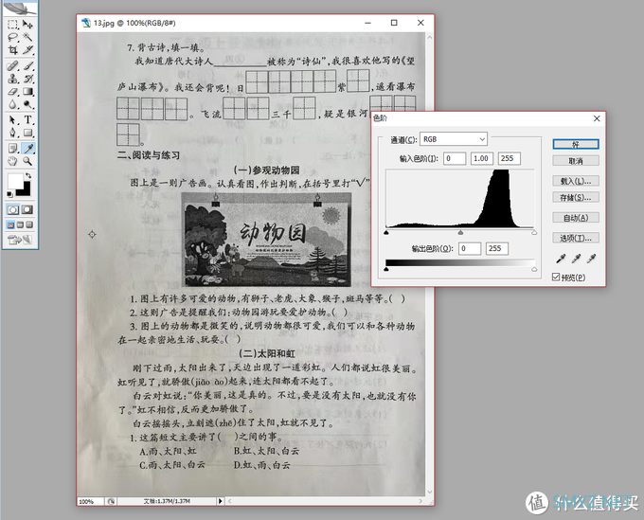This screenshot has height=520, width=644.
Task: Close the 色阶 Levels dialog
Action: [597, 118]
